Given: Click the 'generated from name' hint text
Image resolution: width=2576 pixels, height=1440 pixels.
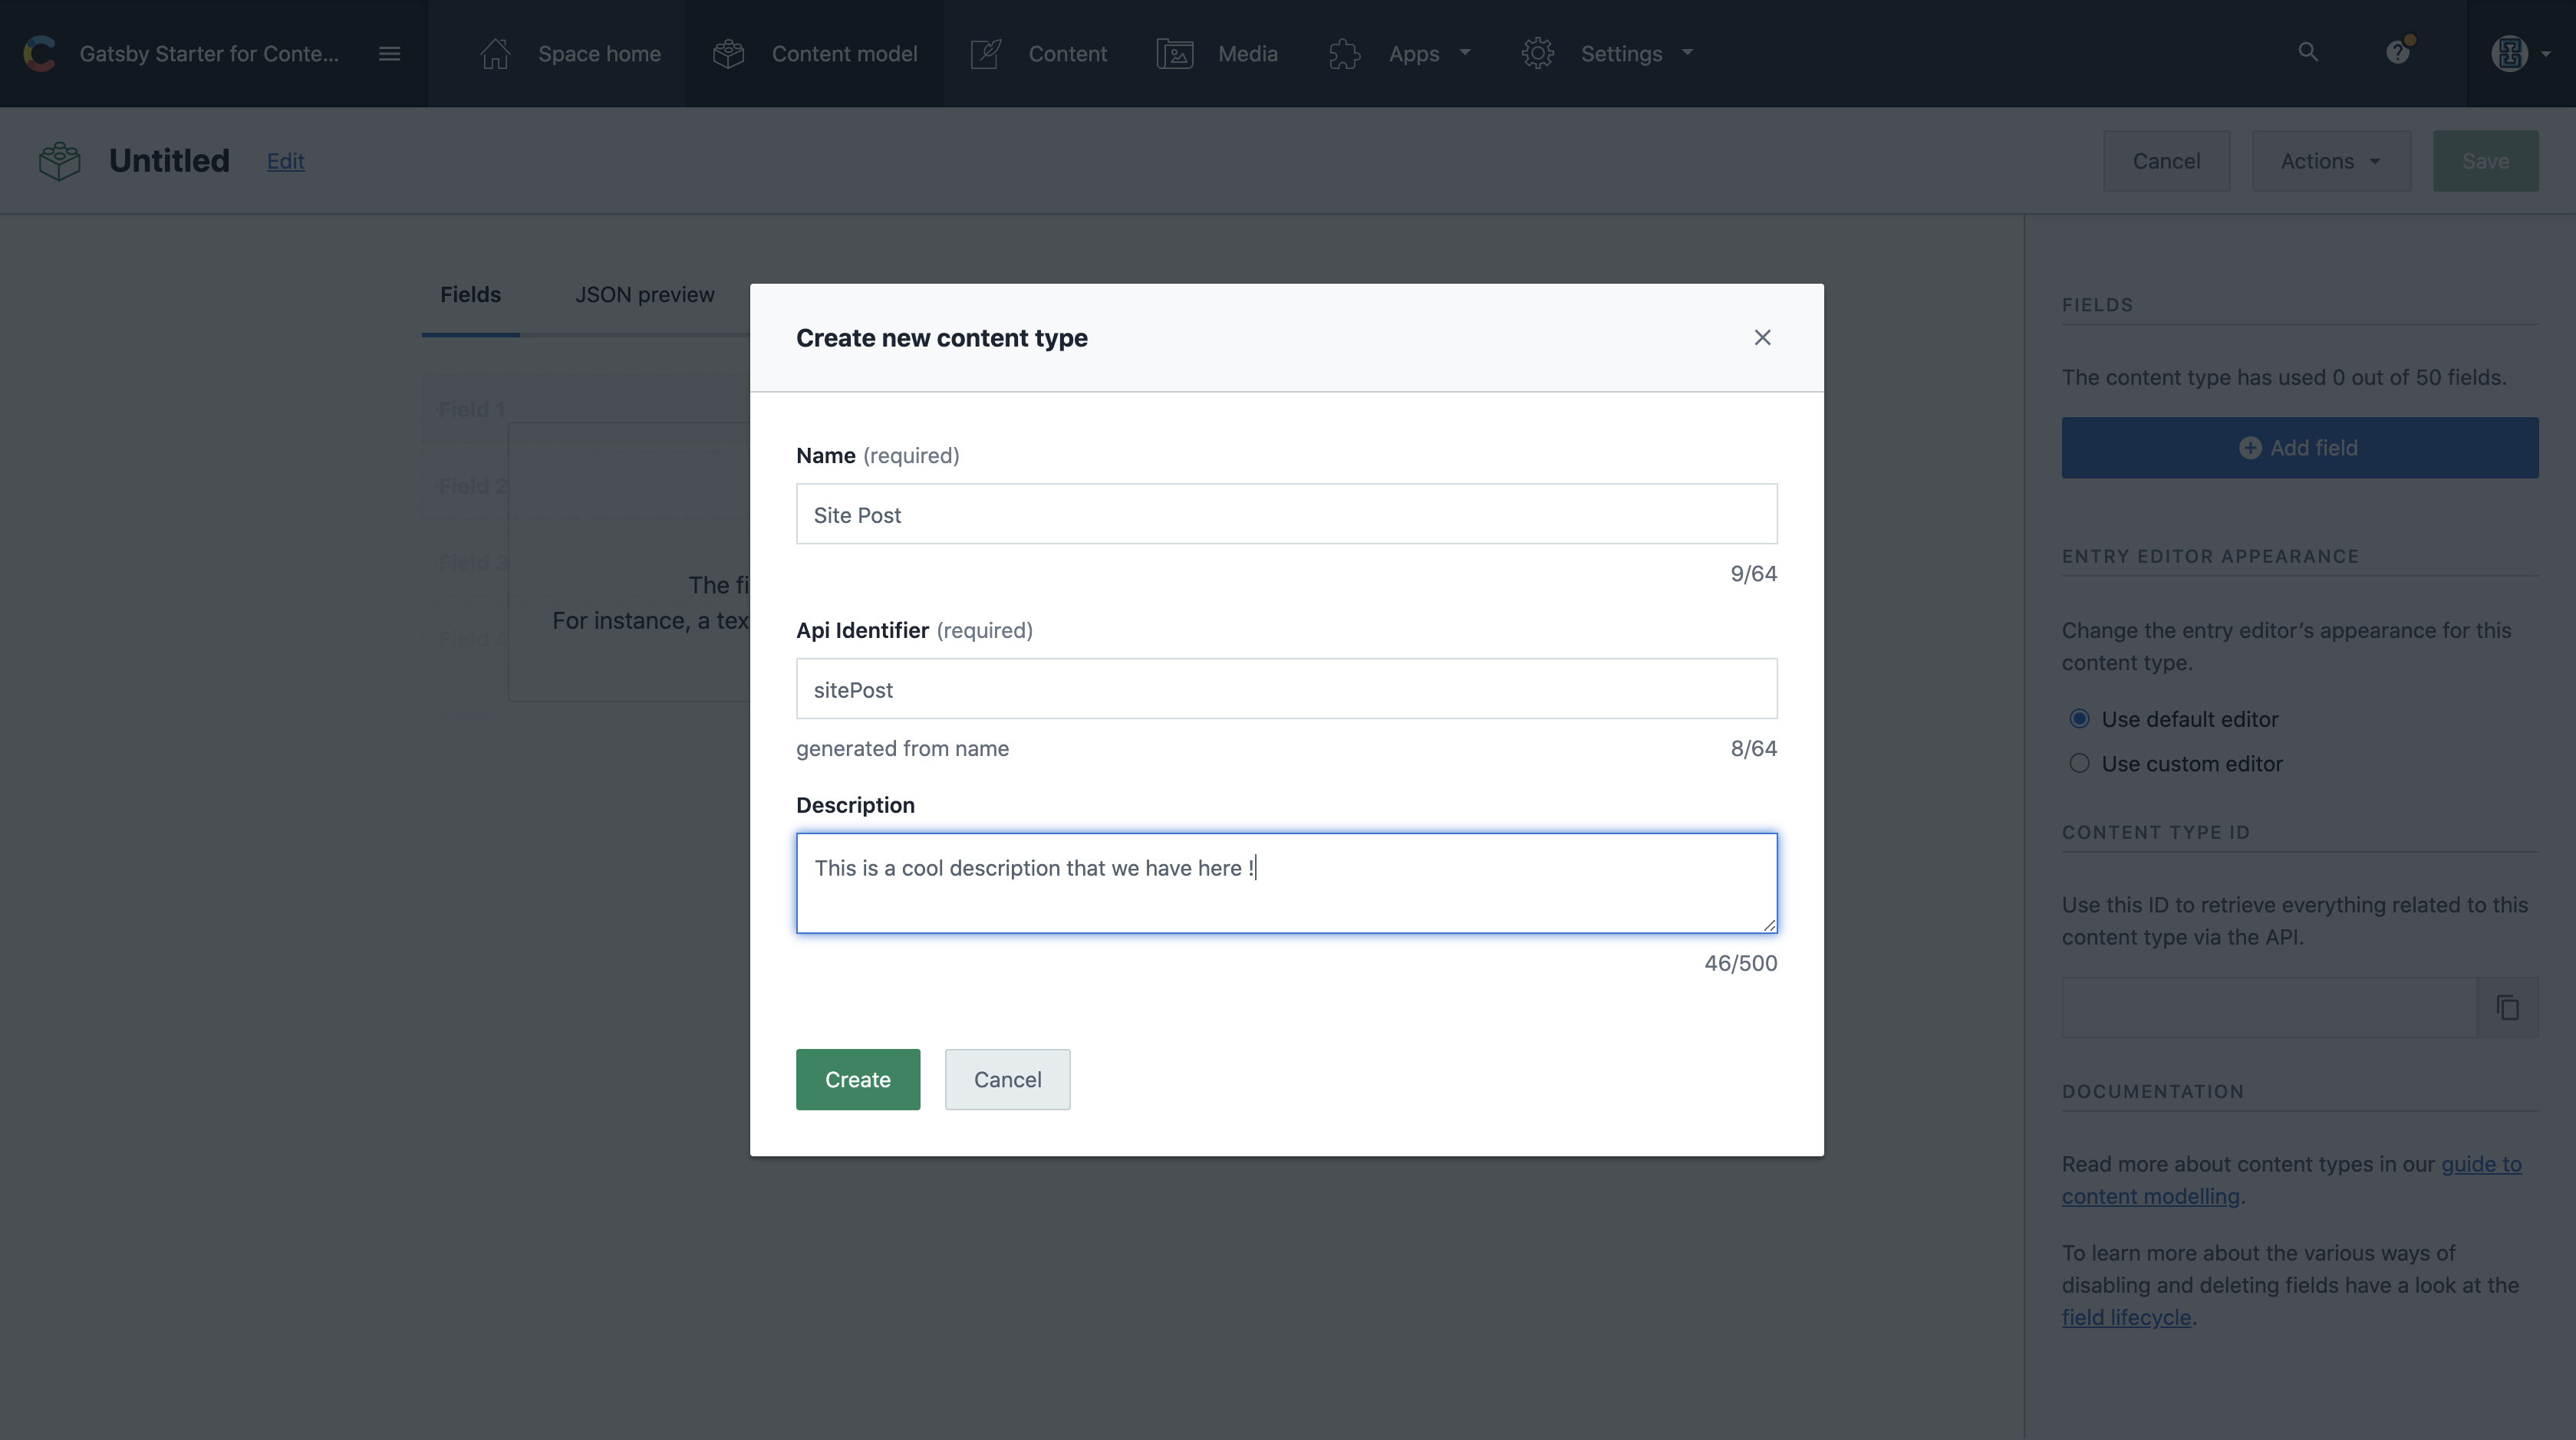Looking at the screenshot, I should point(902,748).
